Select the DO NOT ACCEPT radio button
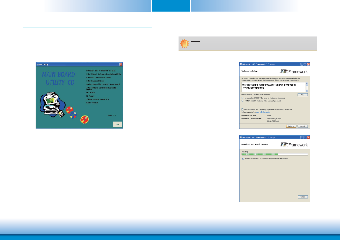Image resolution: width=340 pixels, height=240 pixels. point(243,101)
